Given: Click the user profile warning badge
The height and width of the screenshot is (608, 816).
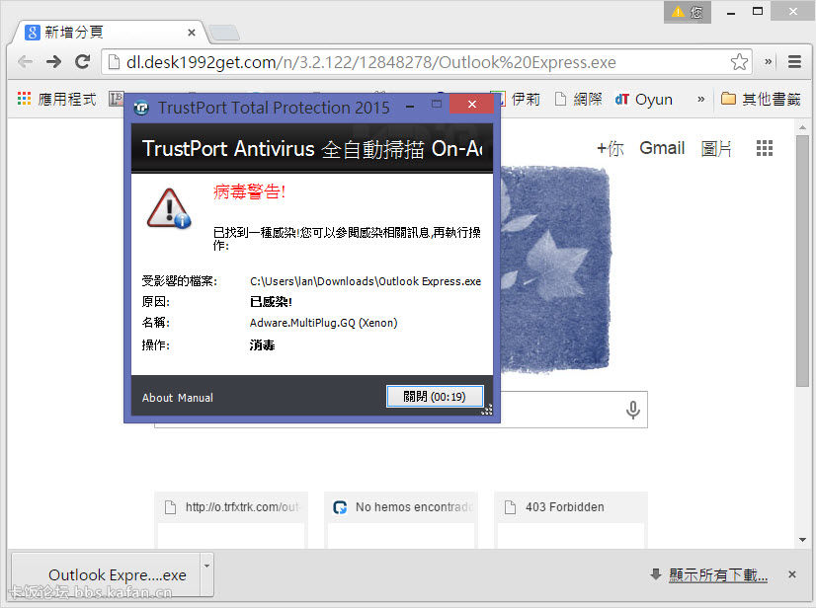Looking at the screenshot, I should (x=688, y=13).
